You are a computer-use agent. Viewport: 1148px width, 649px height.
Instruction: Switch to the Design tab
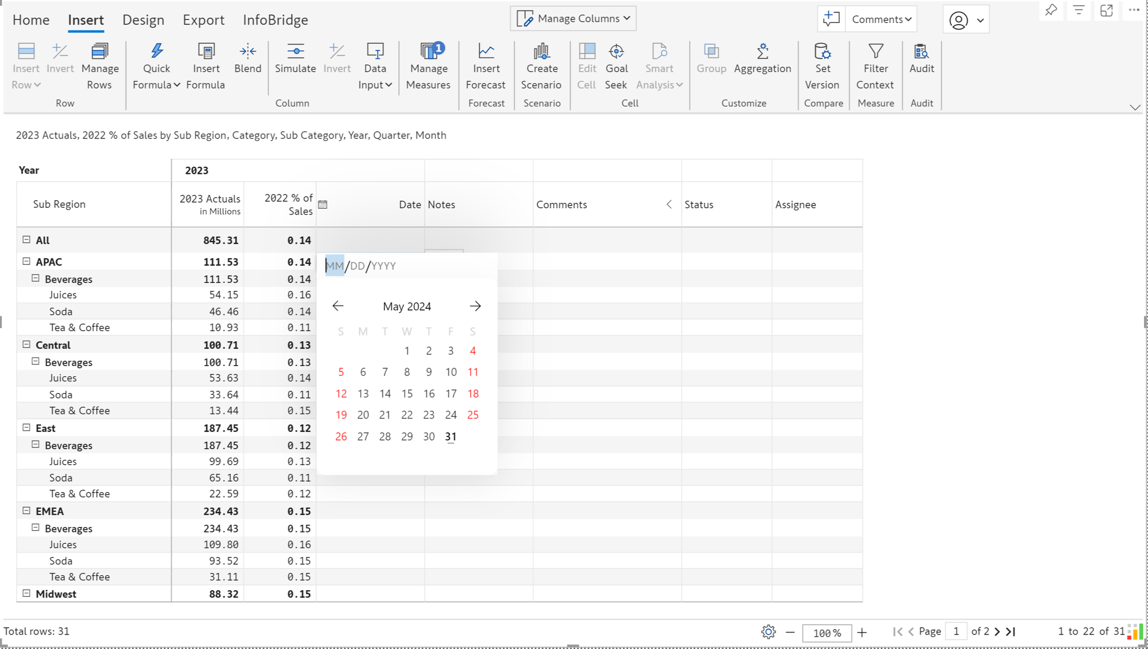click(143, 20)
